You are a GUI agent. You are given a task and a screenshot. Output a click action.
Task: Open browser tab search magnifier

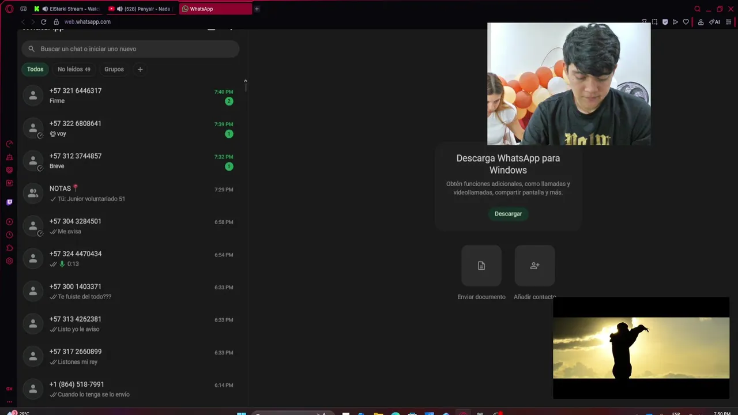click(x=697, y=9)
